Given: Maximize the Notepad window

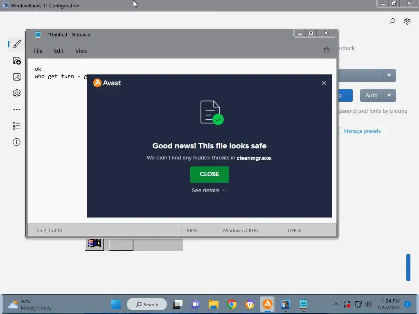Looking at the screenshot, I should 311,34.
